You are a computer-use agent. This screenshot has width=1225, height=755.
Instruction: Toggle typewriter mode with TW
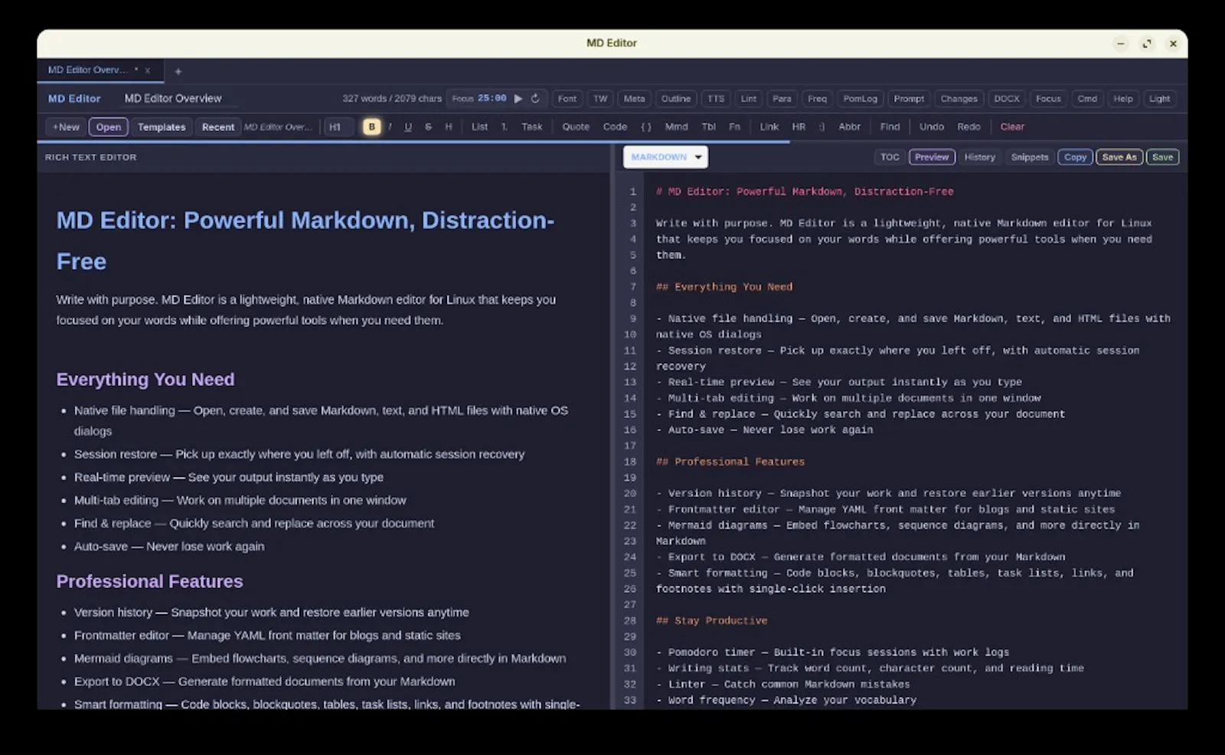point(600,99)
